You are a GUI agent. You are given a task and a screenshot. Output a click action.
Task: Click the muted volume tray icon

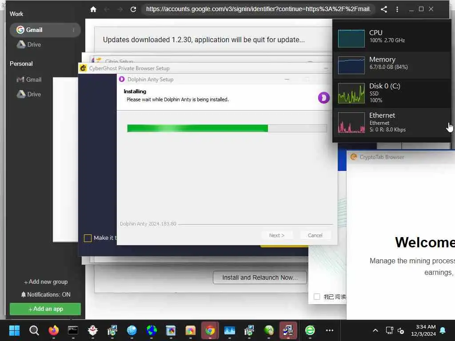[x=401, y=330]
